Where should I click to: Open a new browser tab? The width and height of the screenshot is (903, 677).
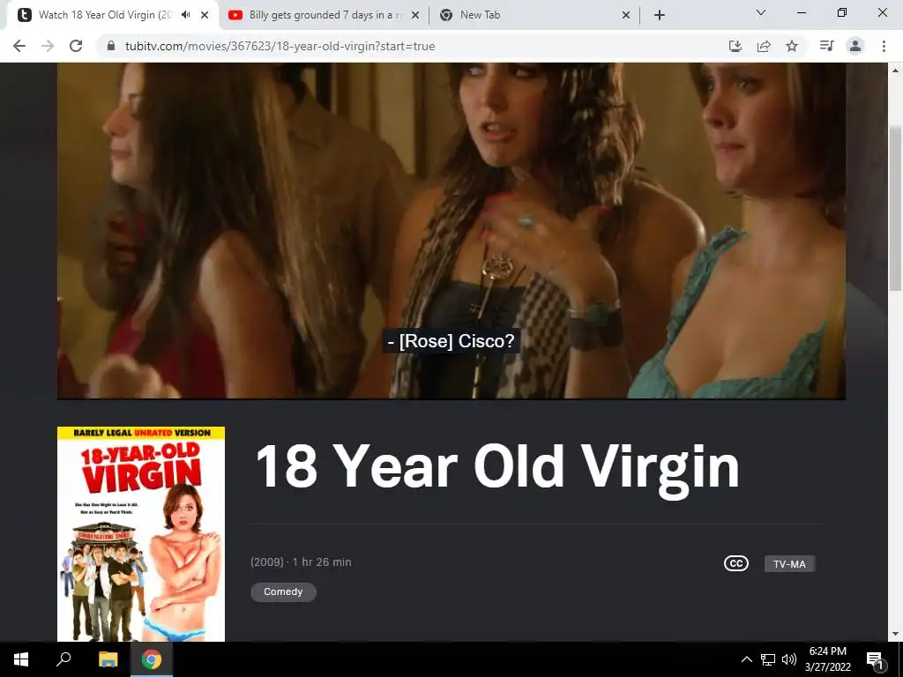(x=660, y=15)
